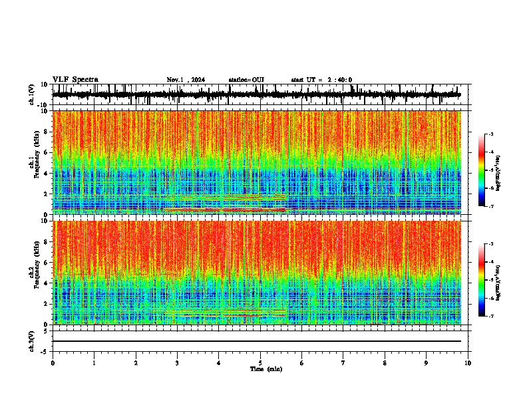
Task: Click the ch.2 color bar log(PSD) unit label
Action: 498,283
